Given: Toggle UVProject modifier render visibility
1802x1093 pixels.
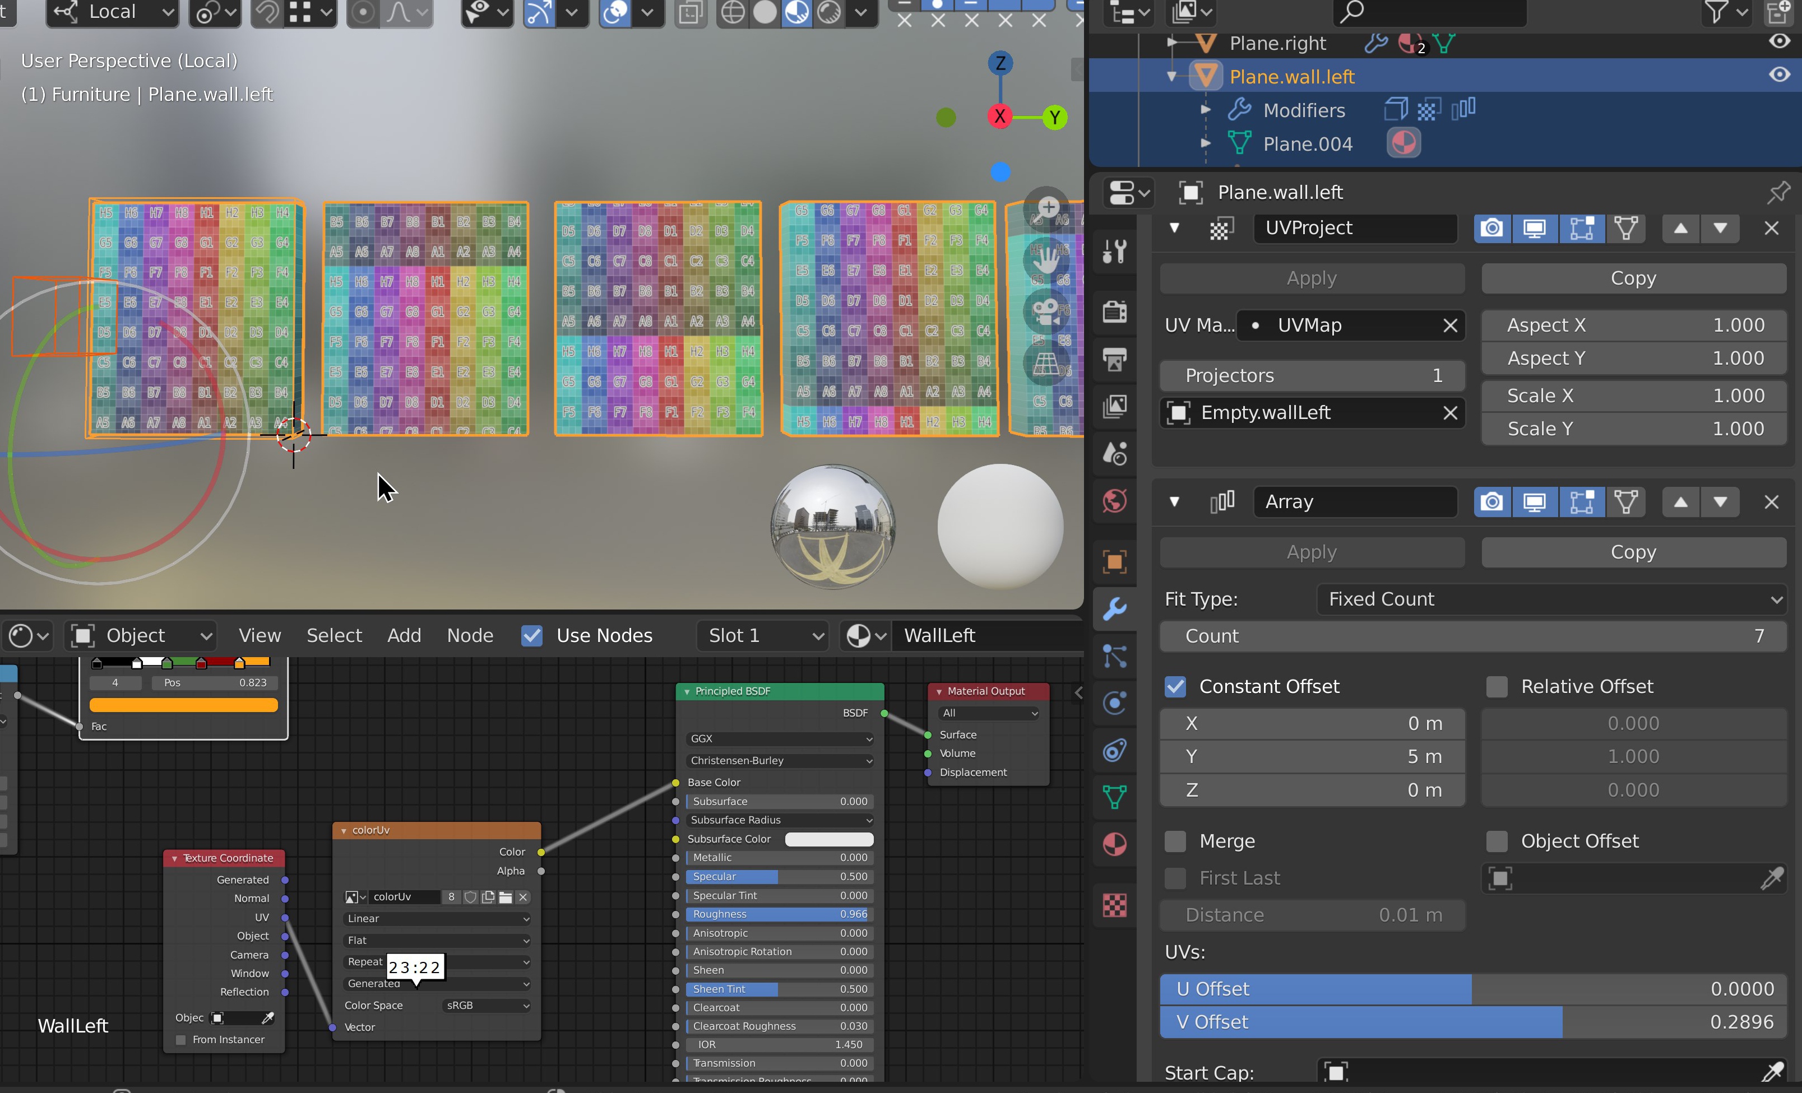Looking at the screenshot, I should [1491, 228].
